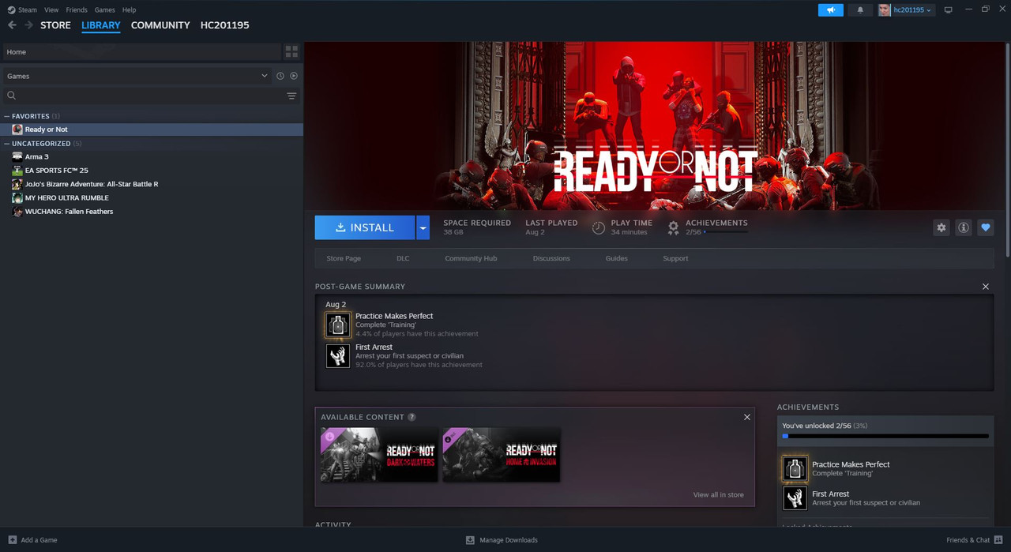Screen dimensions: 1011x552
Task: Visit the Community Hub link
Action: [x=471, y=258]
